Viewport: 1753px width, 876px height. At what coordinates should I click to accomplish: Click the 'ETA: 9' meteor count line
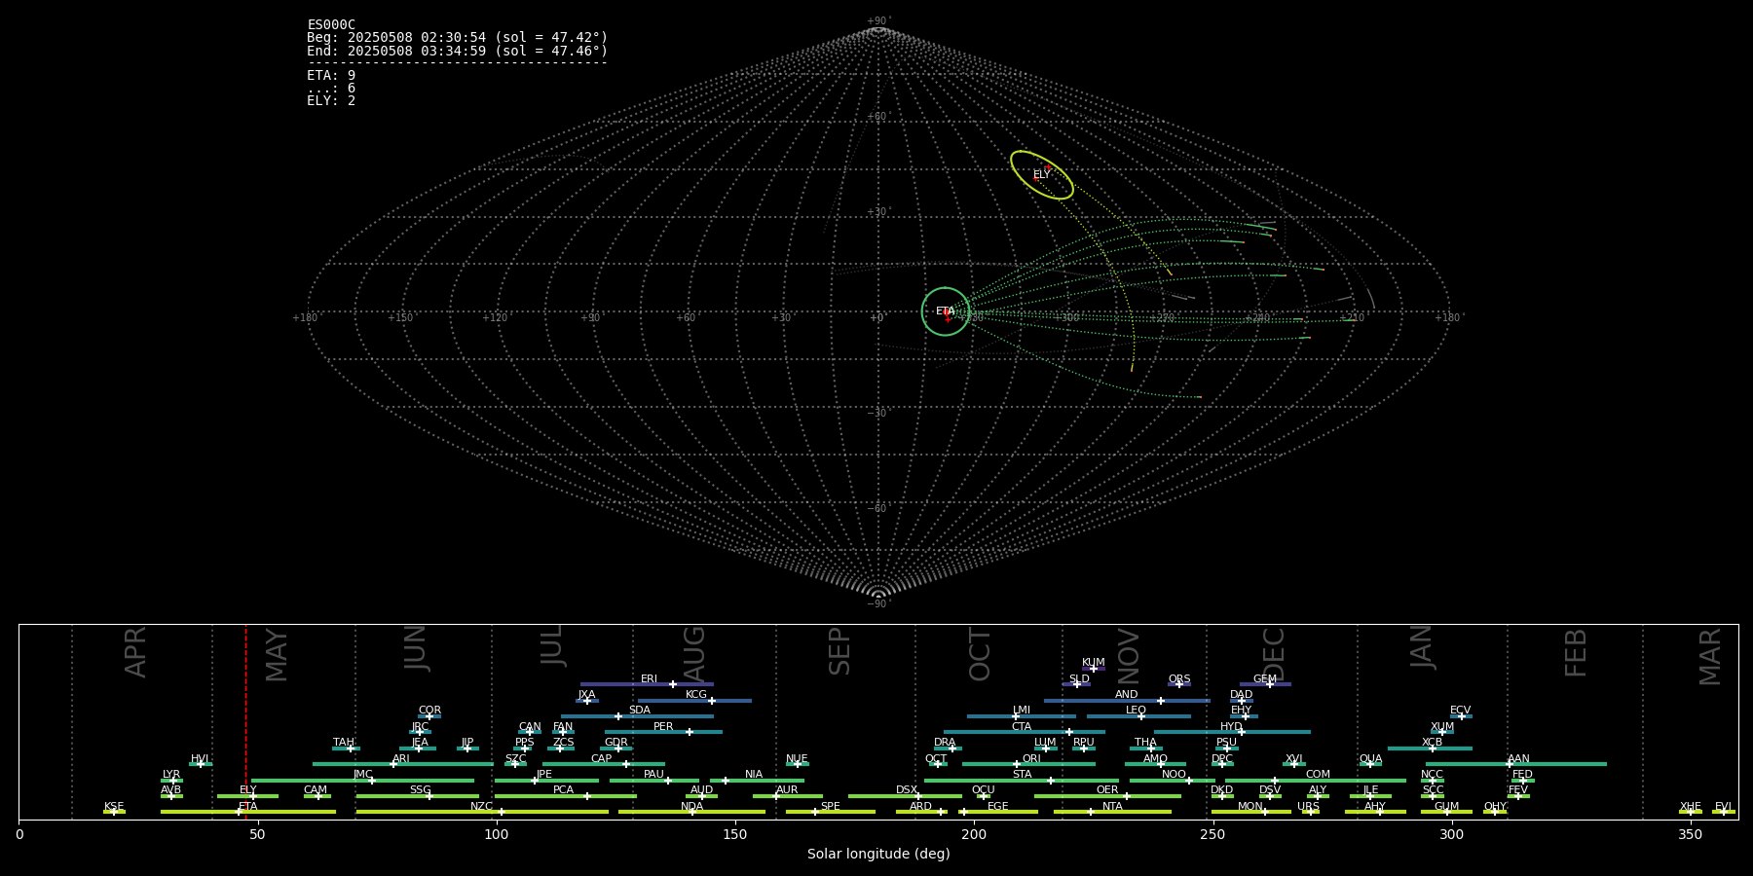tap(331, 76)
